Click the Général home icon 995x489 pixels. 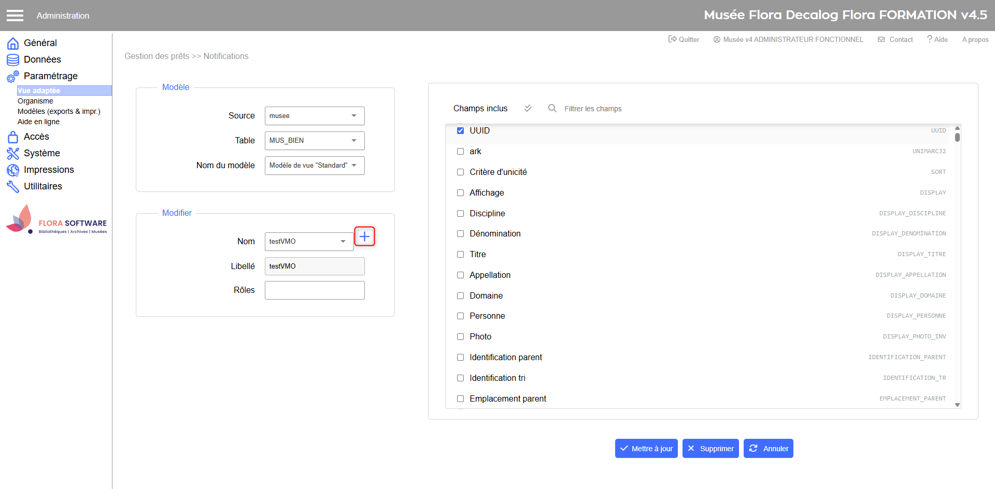[13, 43]
